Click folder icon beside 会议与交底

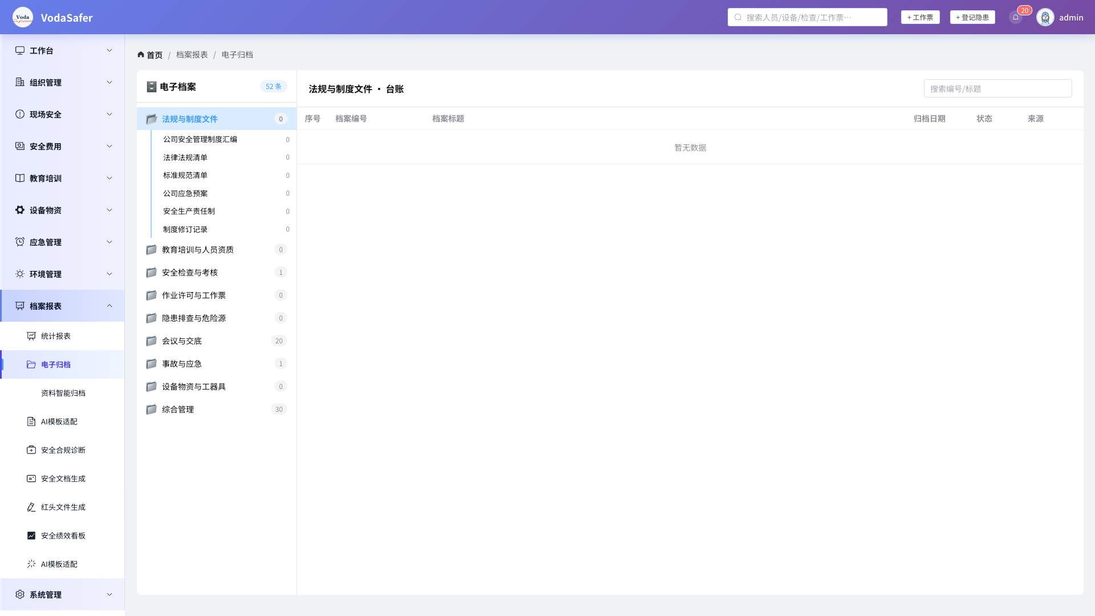(x=151, y=341)
